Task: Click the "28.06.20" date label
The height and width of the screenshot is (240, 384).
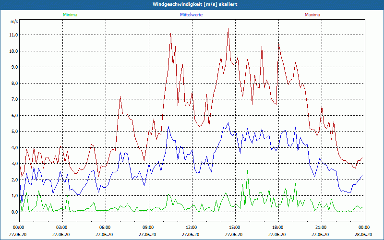Action: (x=363, y=234)
